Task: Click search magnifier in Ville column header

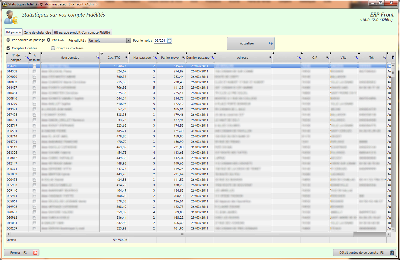Action: (x=356, y=58)
